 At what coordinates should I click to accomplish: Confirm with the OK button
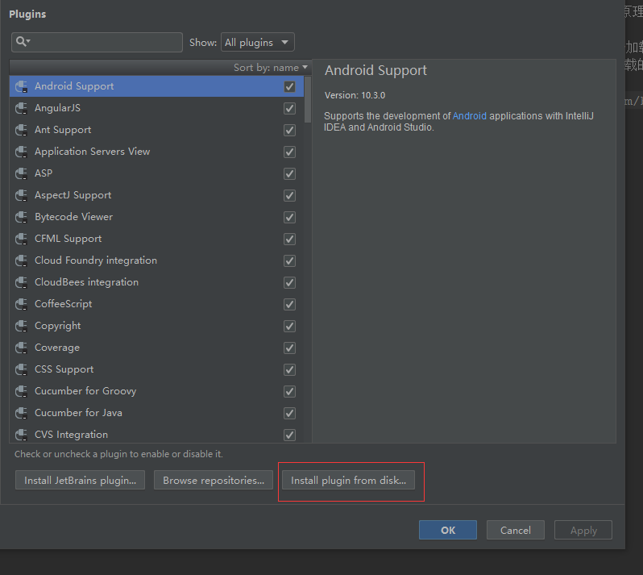[x=448, y=530]
